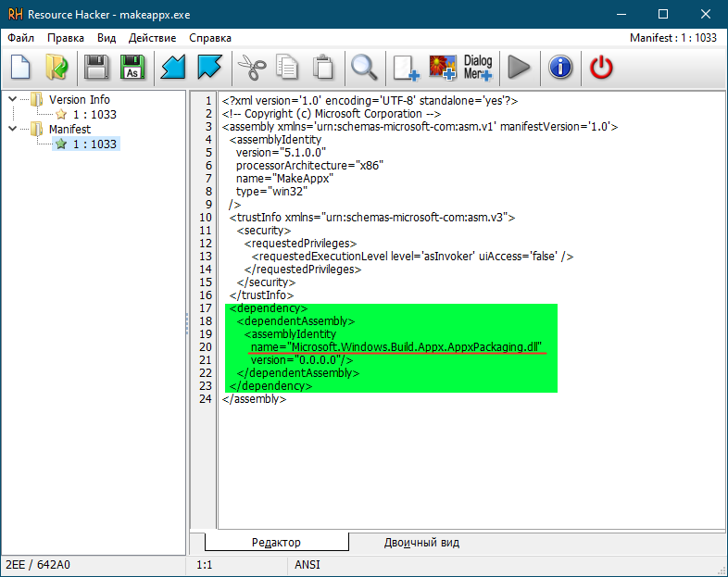
Task: Click the Version Info folder icon
Action: point(37,99)
